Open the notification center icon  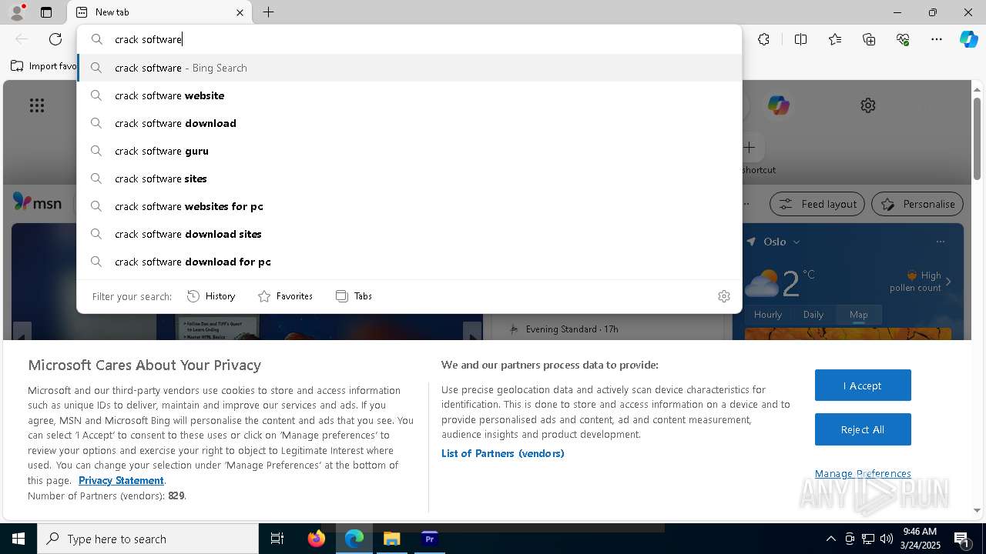pos(962,539)
